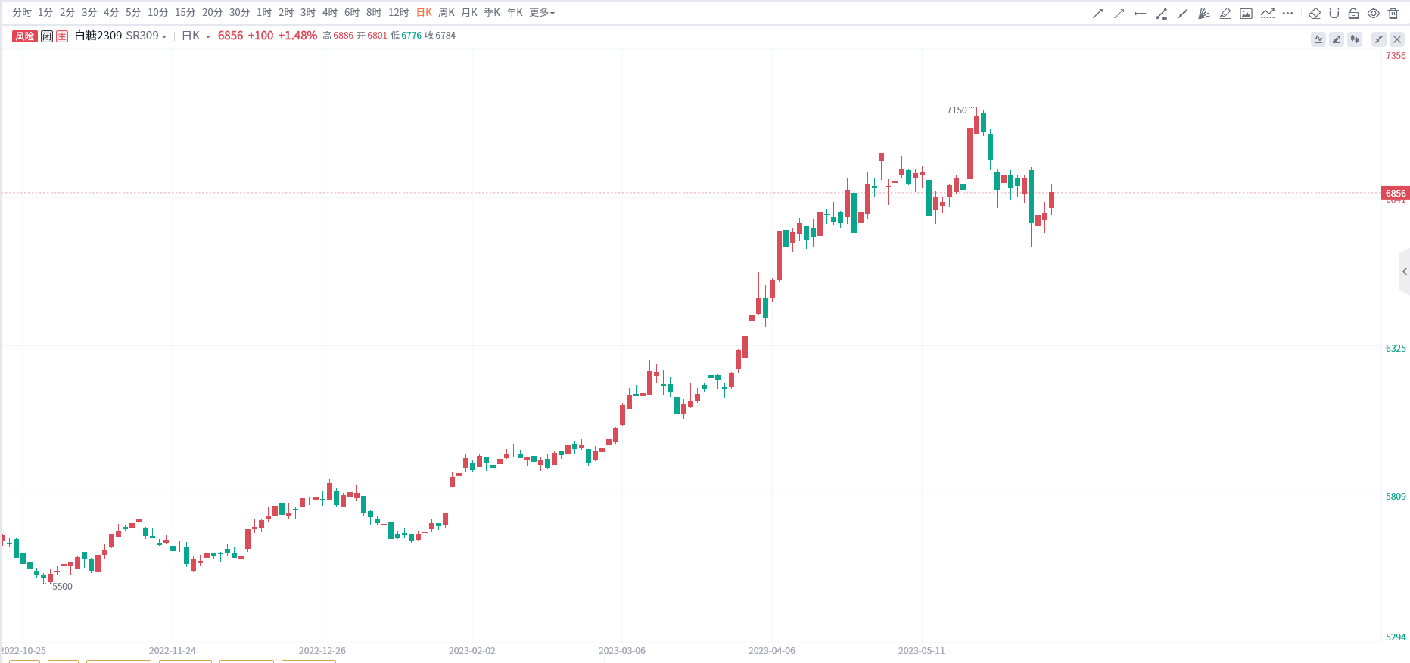This screenshot has height=663, width=1410.
Task: Switch to the 2分 timeframe
Action: (67, 13)
